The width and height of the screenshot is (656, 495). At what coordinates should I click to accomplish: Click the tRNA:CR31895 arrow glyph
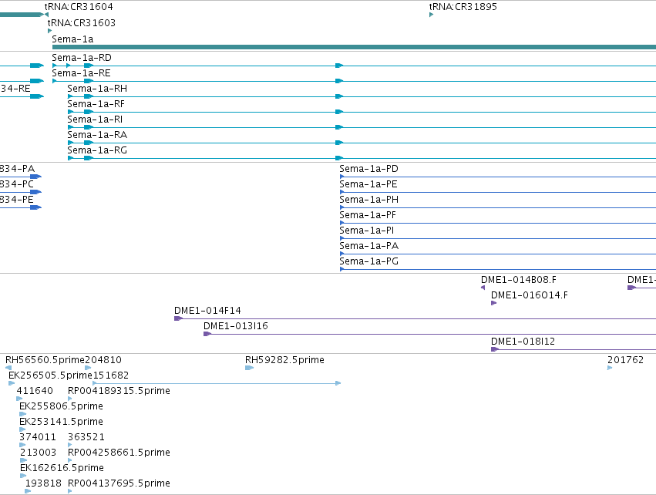coord(432,15)
